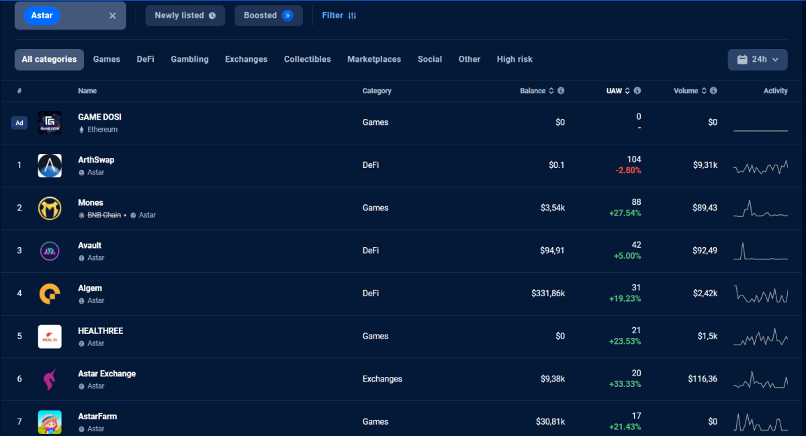Click the Astar Exchange unicorn logo
This screenshot has height=436, width=806.
[50, 379]
